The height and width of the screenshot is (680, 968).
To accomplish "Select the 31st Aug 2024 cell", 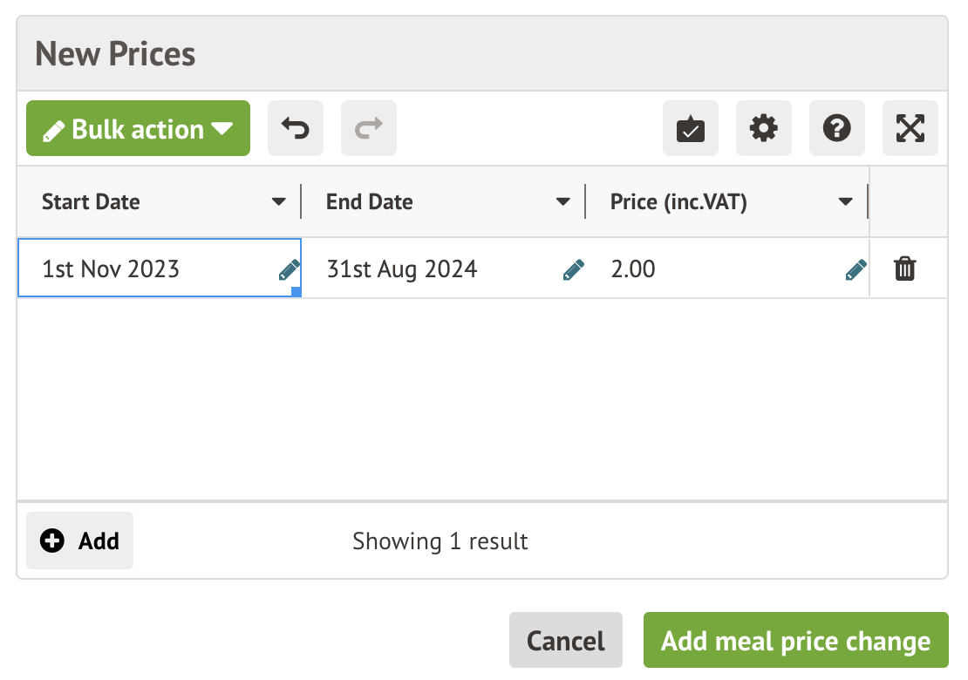I will pos(402,269).
